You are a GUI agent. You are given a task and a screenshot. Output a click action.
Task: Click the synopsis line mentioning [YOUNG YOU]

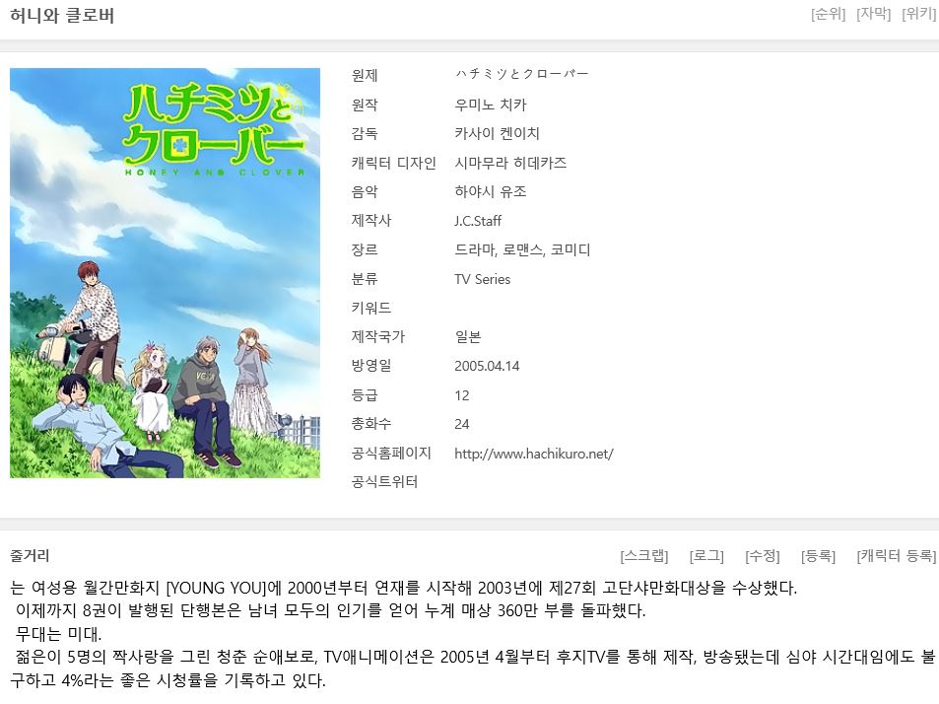click(404, 588)
